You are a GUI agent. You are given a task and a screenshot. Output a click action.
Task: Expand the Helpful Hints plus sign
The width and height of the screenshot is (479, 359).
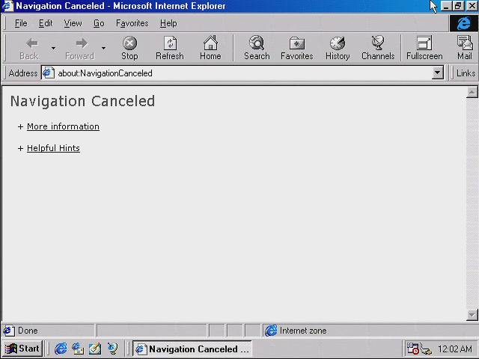click(x=20, y=148)
